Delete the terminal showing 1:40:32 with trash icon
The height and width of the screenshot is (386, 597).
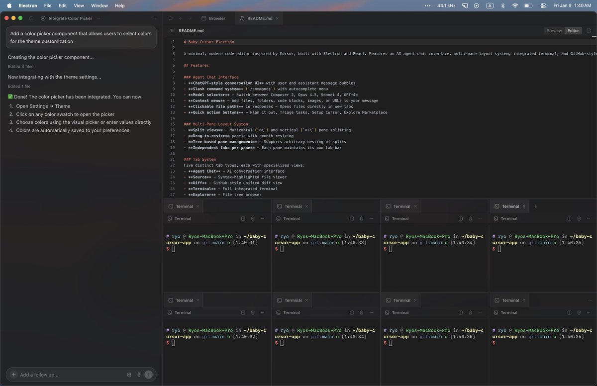(x=253, y=312)
